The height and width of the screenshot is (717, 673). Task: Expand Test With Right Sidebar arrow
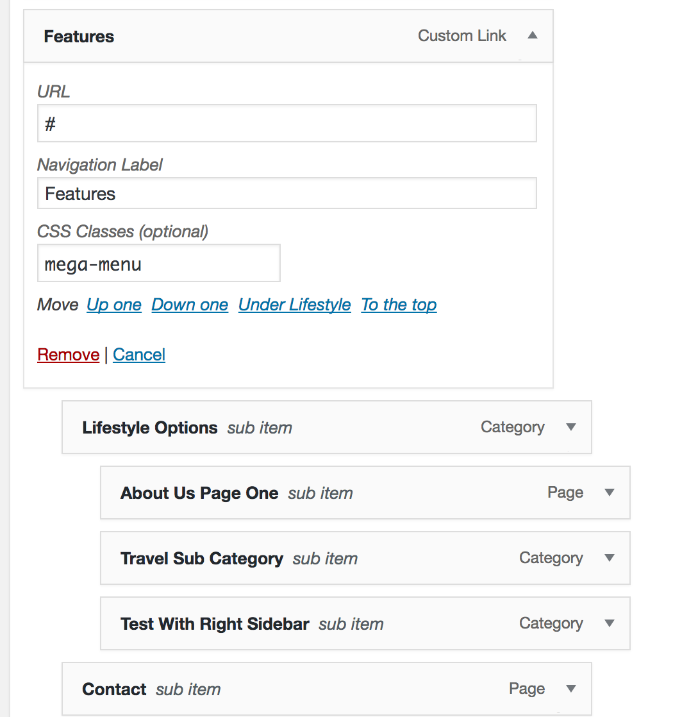pyautogui.click(x=610, y=623)
